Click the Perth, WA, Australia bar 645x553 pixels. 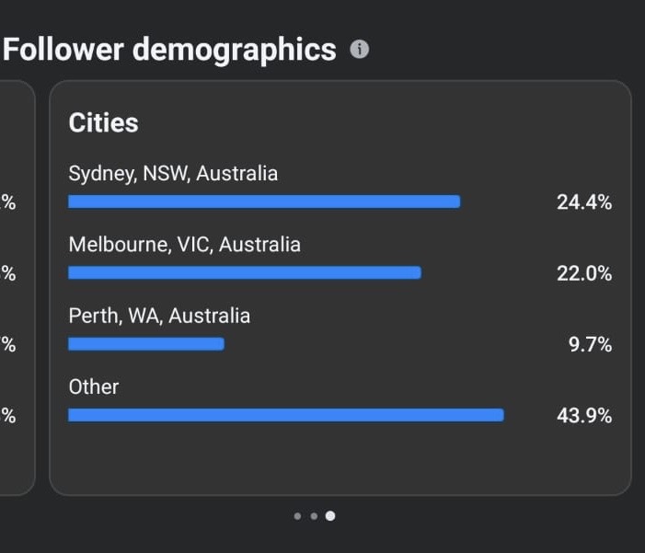pyautogui.click(x=146, y=344)
